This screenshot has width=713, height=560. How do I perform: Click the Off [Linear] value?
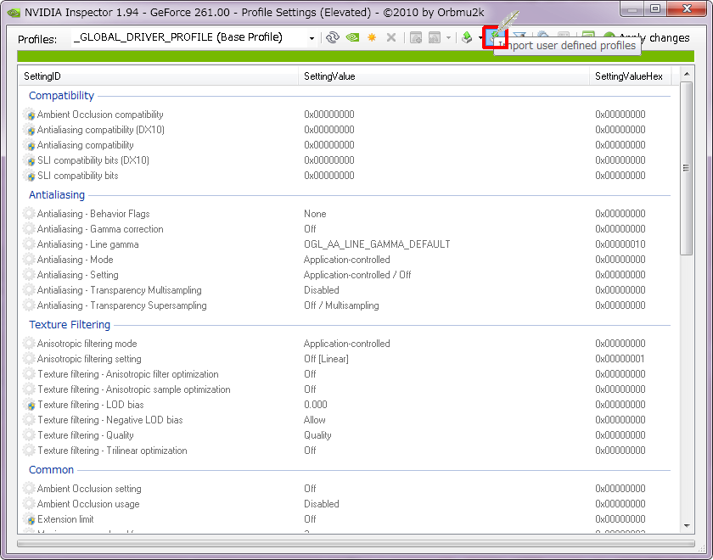pyautogui.click(x=326, y=359)
